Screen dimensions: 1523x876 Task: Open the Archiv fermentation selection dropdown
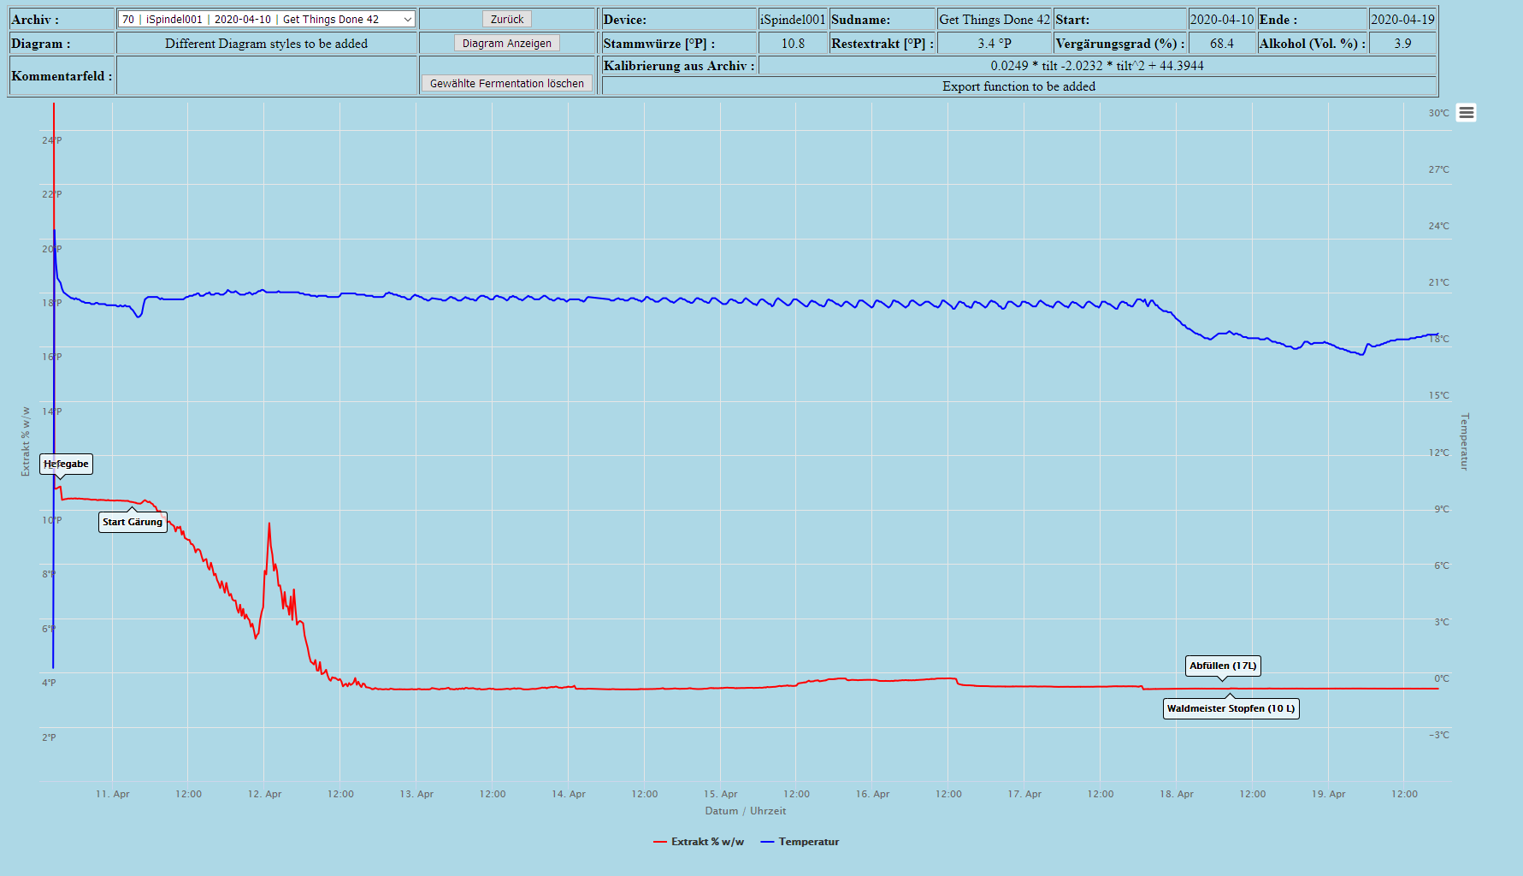[266, 20]
